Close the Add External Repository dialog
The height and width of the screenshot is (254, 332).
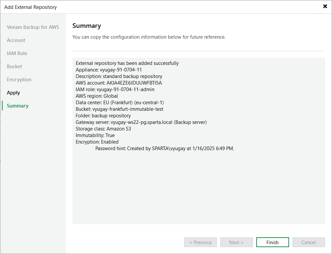[x=325, y=6]
